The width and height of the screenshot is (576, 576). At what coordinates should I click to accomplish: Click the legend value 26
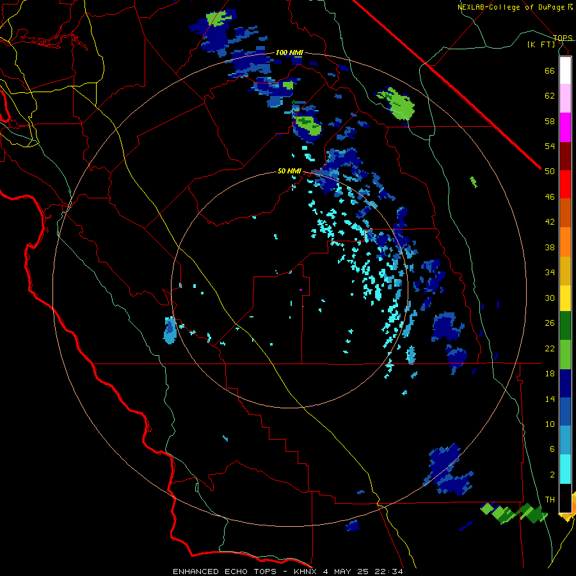click(550, 323)
